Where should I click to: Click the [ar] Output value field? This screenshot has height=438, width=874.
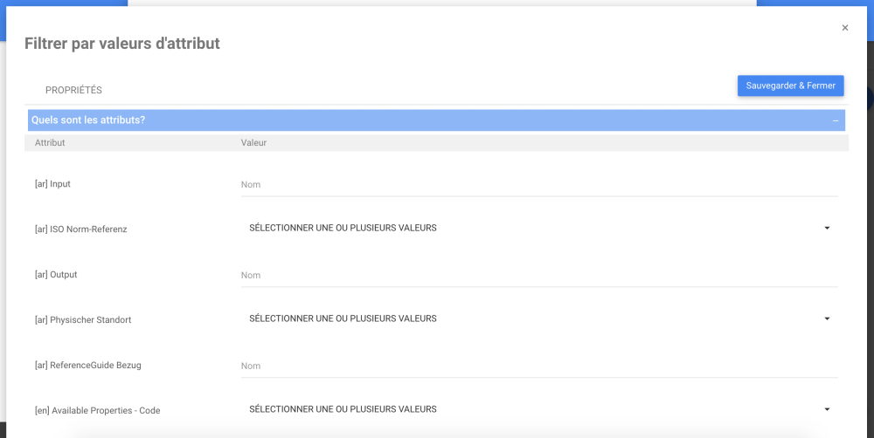538,276
